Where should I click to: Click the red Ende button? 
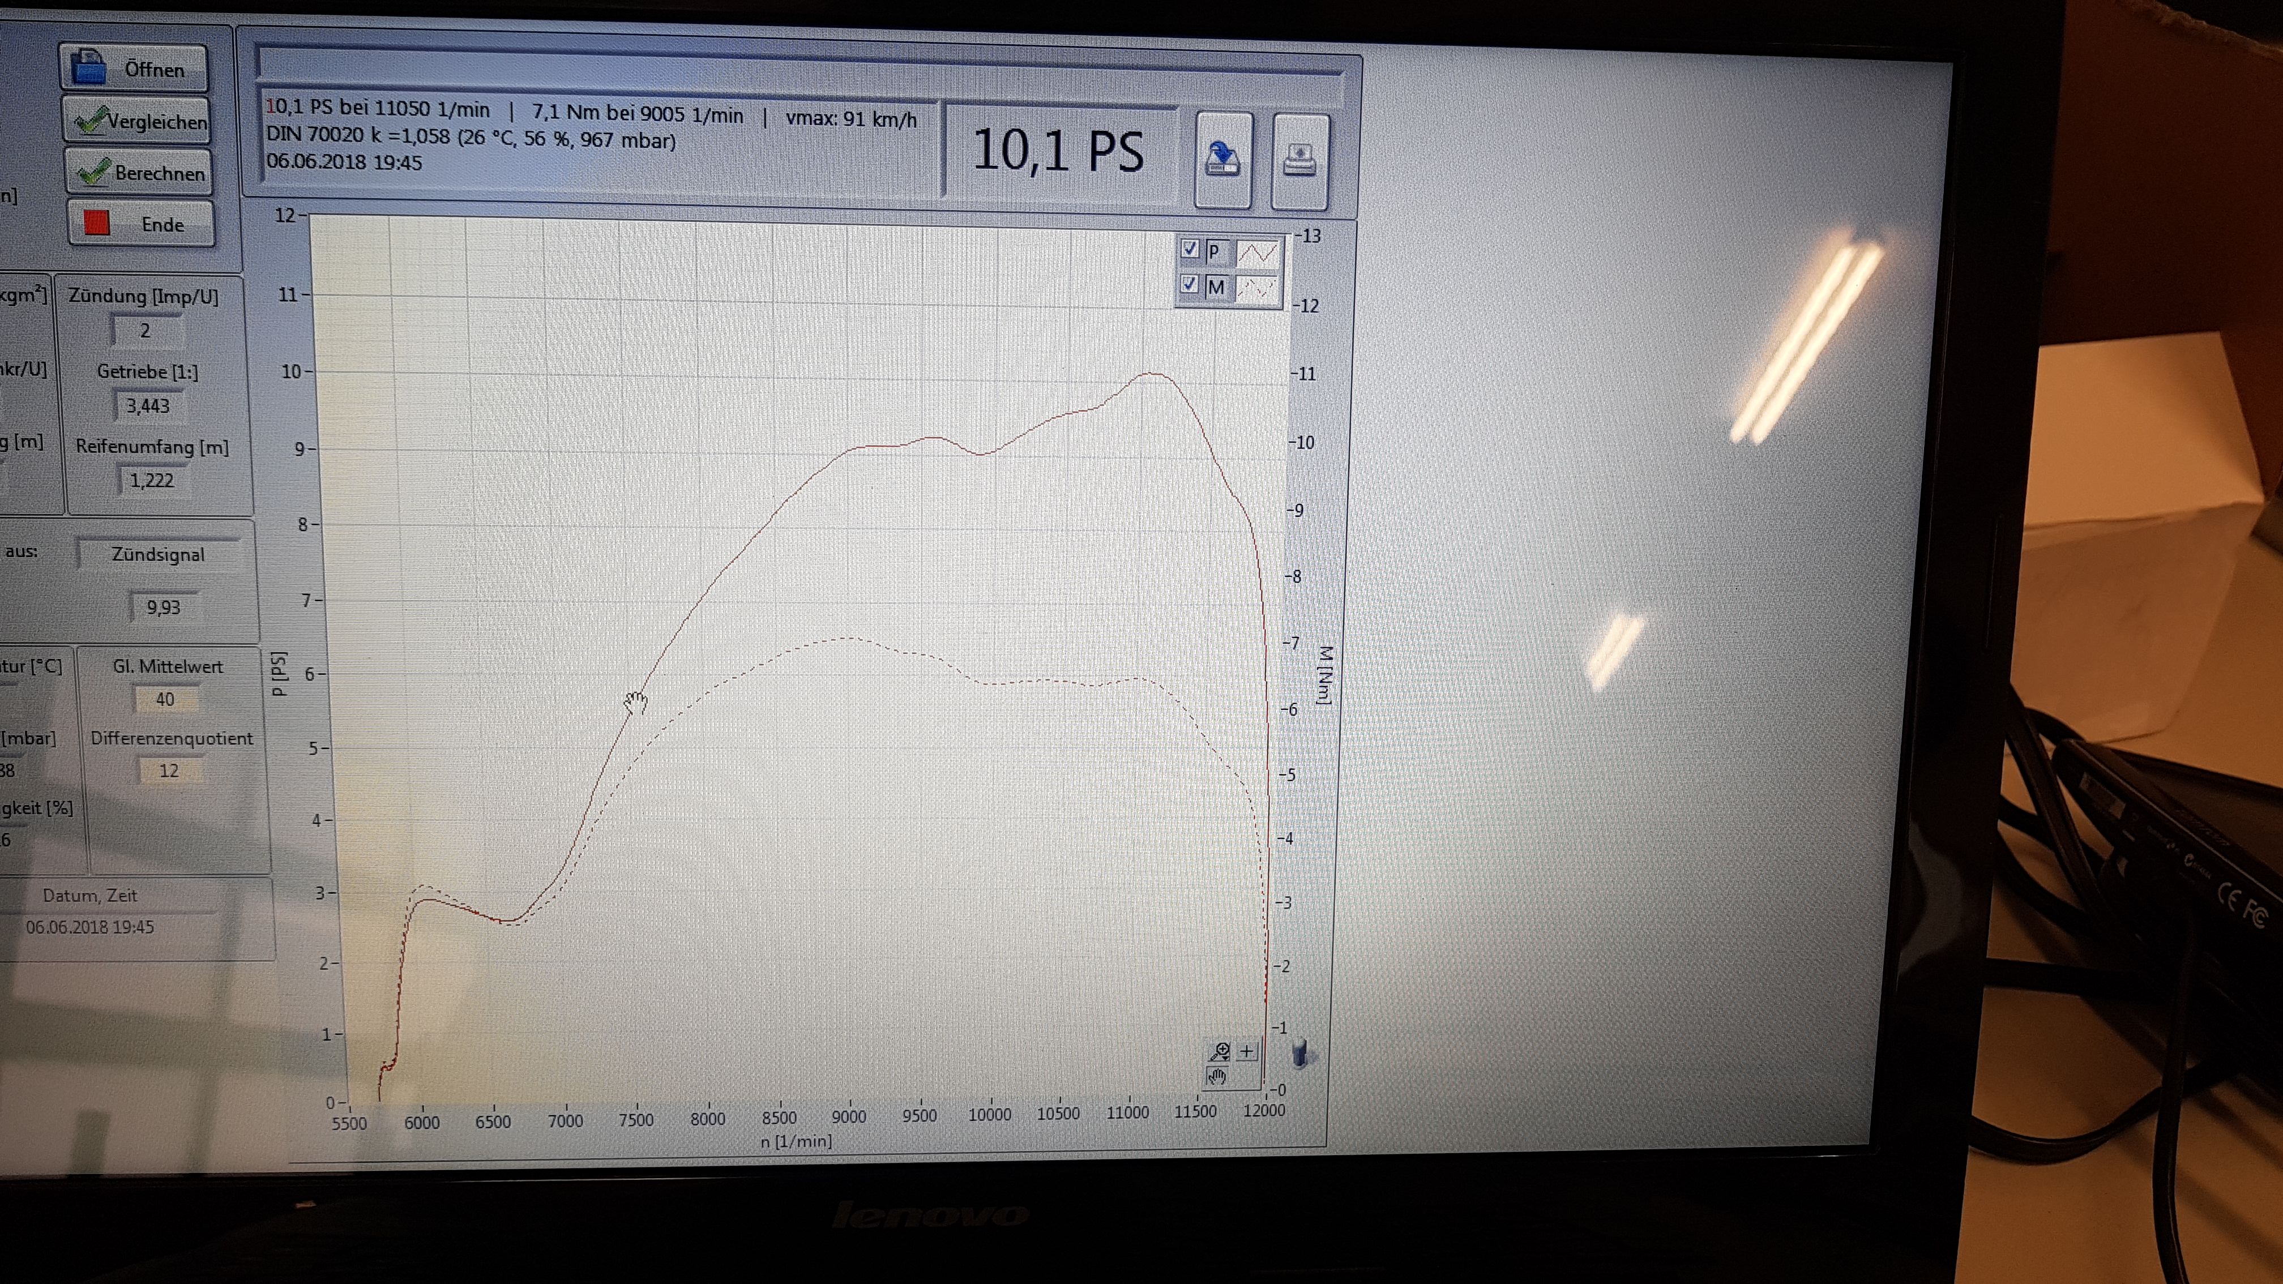click(141, 223)
